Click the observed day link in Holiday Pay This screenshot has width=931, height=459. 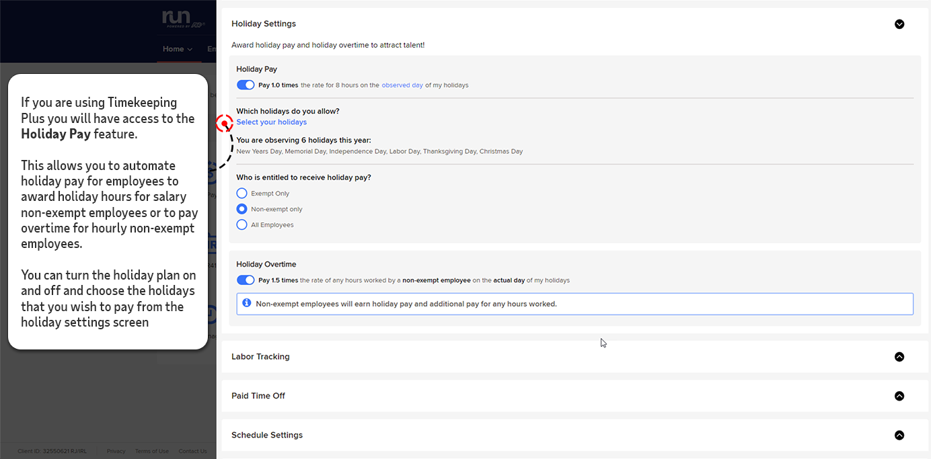[x=402, y=85]
